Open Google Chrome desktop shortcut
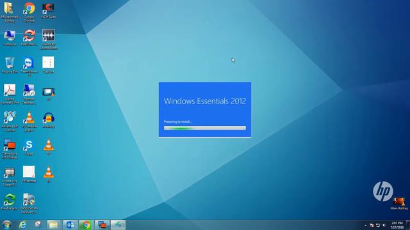The image size is (410, 230). click(x=29, y=11)
